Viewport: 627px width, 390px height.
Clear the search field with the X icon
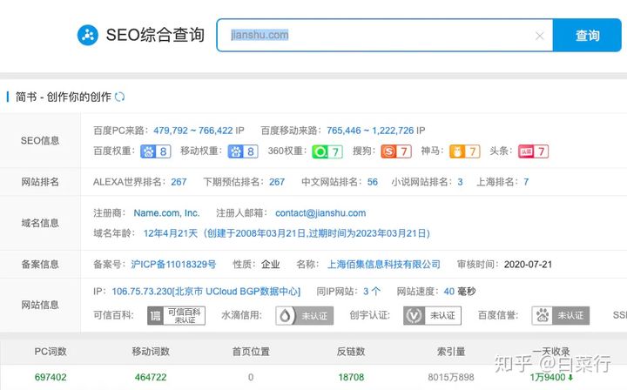pos(539,36)
